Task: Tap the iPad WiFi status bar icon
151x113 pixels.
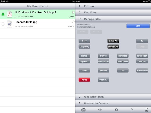Action: tap(7, 1)
